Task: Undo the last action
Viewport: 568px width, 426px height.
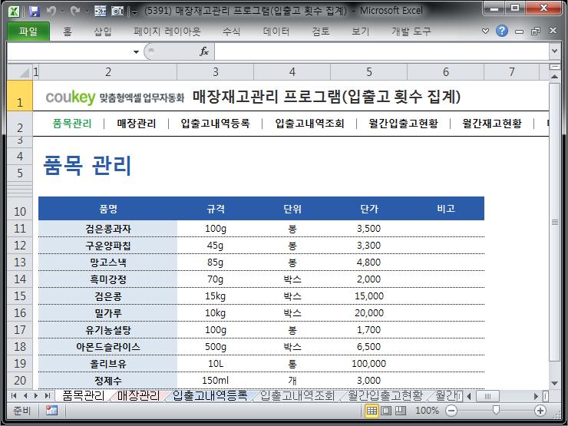Action: [51, 12]
